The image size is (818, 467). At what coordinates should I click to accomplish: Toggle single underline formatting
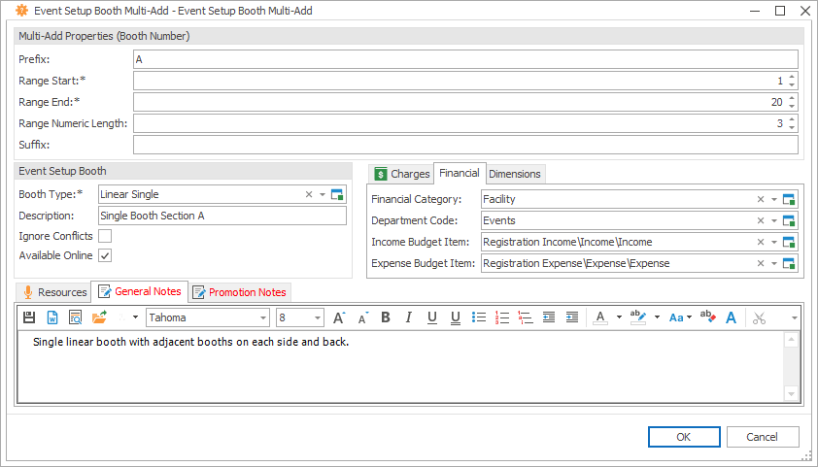coord(432,317)
